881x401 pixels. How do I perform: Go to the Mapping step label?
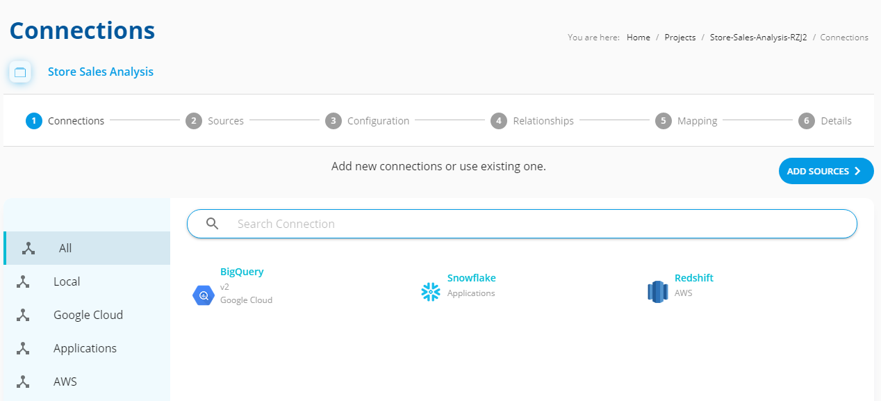point(698,121)
